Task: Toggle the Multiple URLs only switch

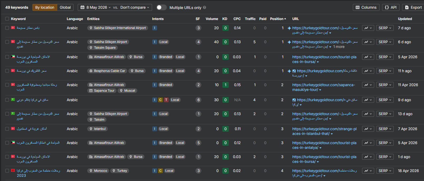Action: 161,7
